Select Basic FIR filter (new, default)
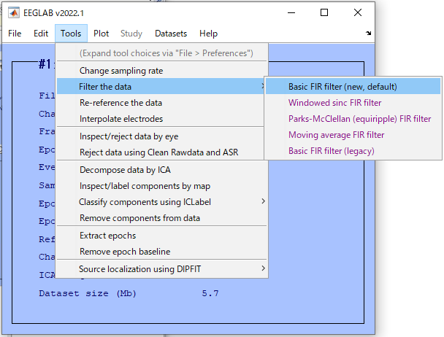This screenshot has height=337, width=444. point(353,86)
